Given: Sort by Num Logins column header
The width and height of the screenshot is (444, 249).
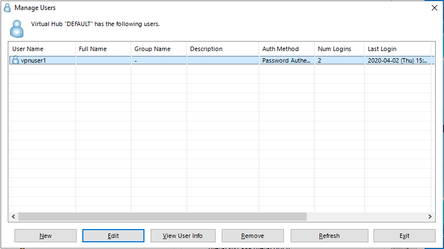Looking at the screenshot, I should point(339,49).
